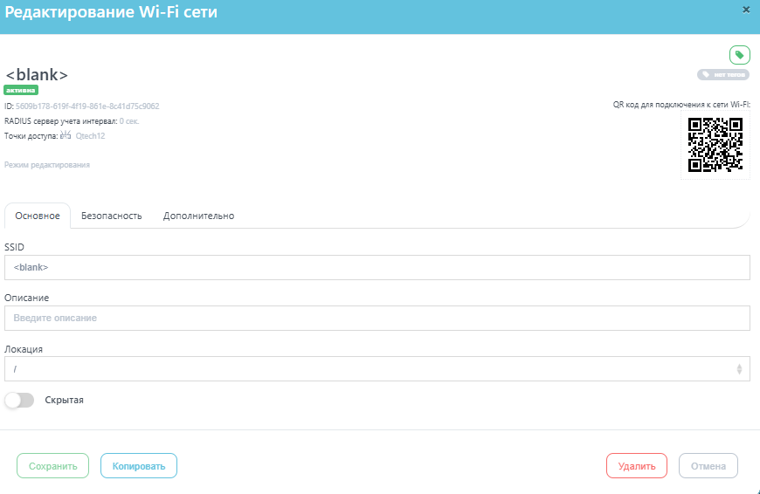Click the 'активна' status badge
This screenshot has height=494, width=760.
[x=21, y=90]
